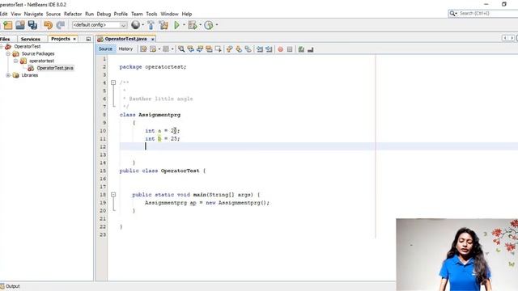Go to the Next Bookmark icon
The height and width of the screenshot is (291, 518).
[x=239, y=49]
